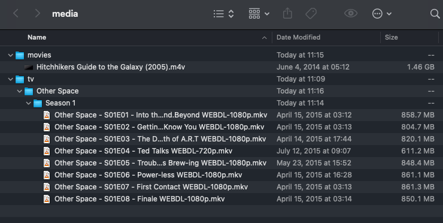Click the back navigation arrow
The width and height of the screenshot is (443, 223).
[16, 14]
